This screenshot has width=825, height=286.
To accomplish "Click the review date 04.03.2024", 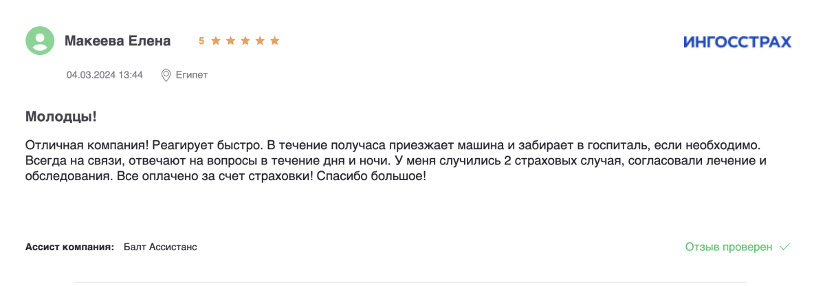I will (x=91, y=75).
